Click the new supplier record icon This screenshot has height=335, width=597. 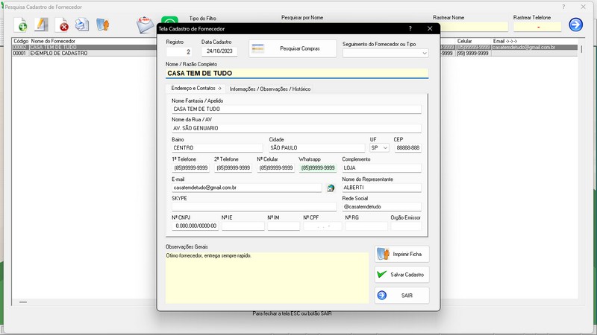click(x=21, y=25)
